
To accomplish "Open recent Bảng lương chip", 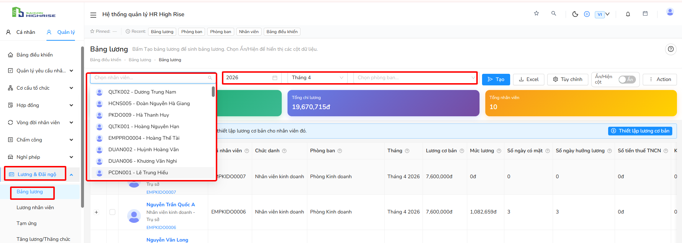I will point(162,32).
